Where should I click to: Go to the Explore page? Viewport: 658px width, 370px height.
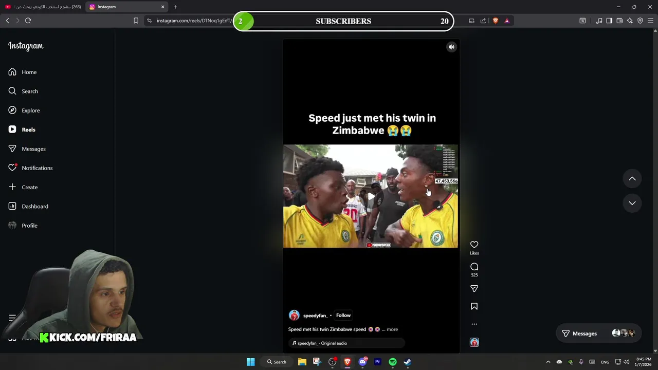pyautogui.click(x=24, y=110)
